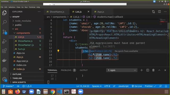The width and height of the screenshot is (170, 95).
Task: Open Source Control view with 7 badge
Action: (x=5, y=32)
